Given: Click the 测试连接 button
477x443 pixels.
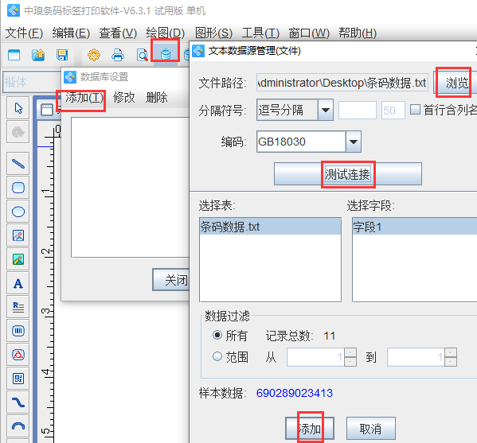Looking at the screenshot, I should point(348,174).
